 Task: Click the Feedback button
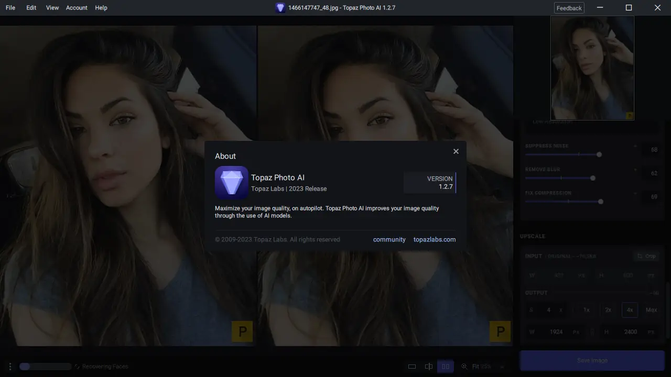[569, 8]
